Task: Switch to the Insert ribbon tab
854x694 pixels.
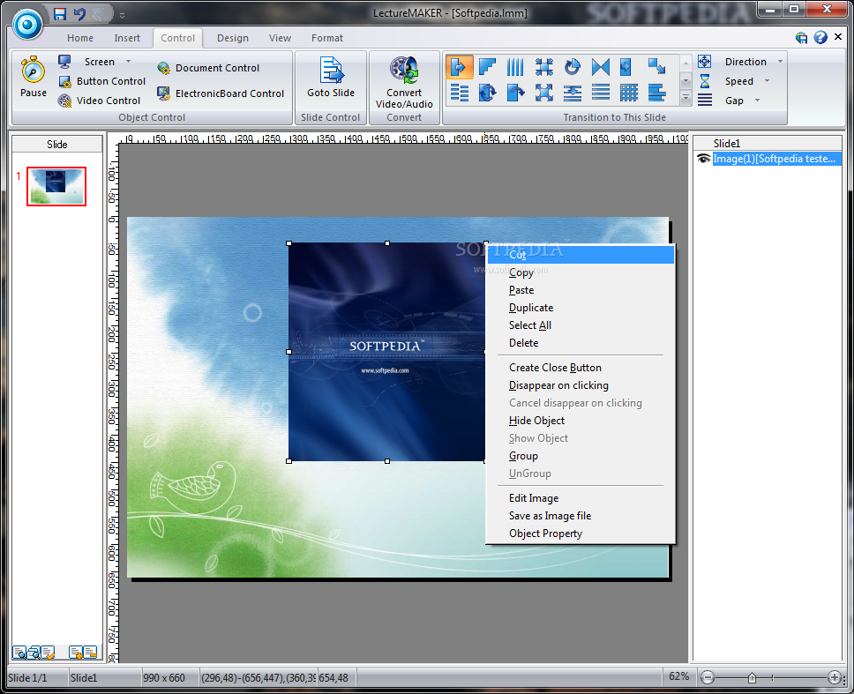Action: [x=127, y=38]
